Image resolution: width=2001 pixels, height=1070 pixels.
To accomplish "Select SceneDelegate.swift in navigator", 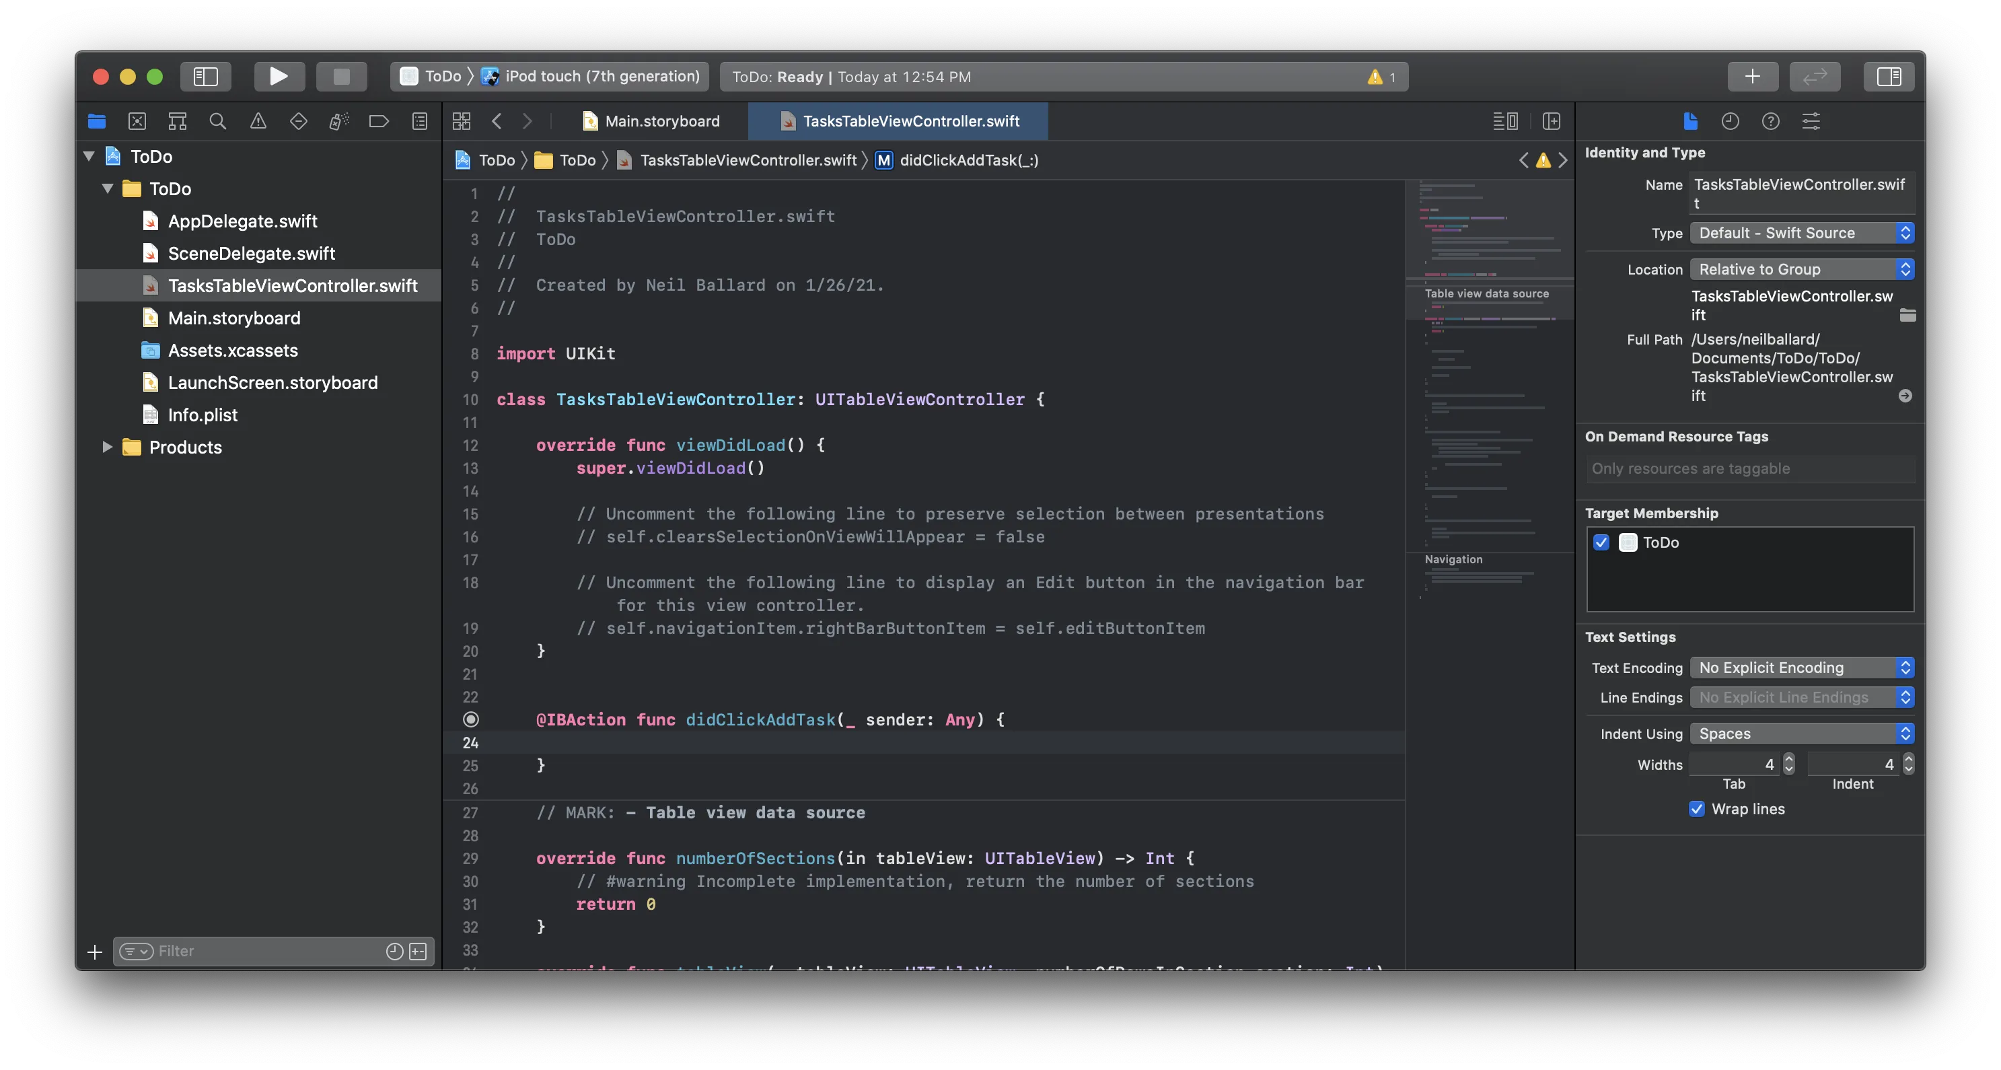I will 252,253.
